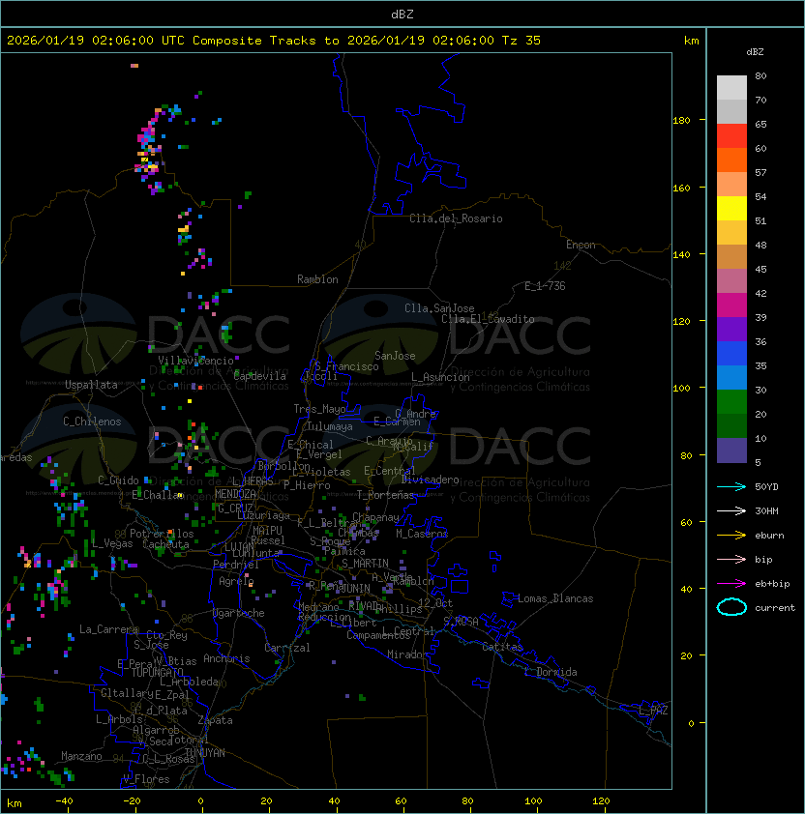Select the 65 dBZ red swatch
This screenshot has width=805, height=814.
point(731,136)
